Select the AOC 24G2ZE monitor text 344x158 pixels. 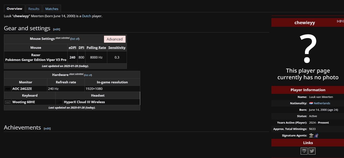pyautogui.click(x=22, y=89)
